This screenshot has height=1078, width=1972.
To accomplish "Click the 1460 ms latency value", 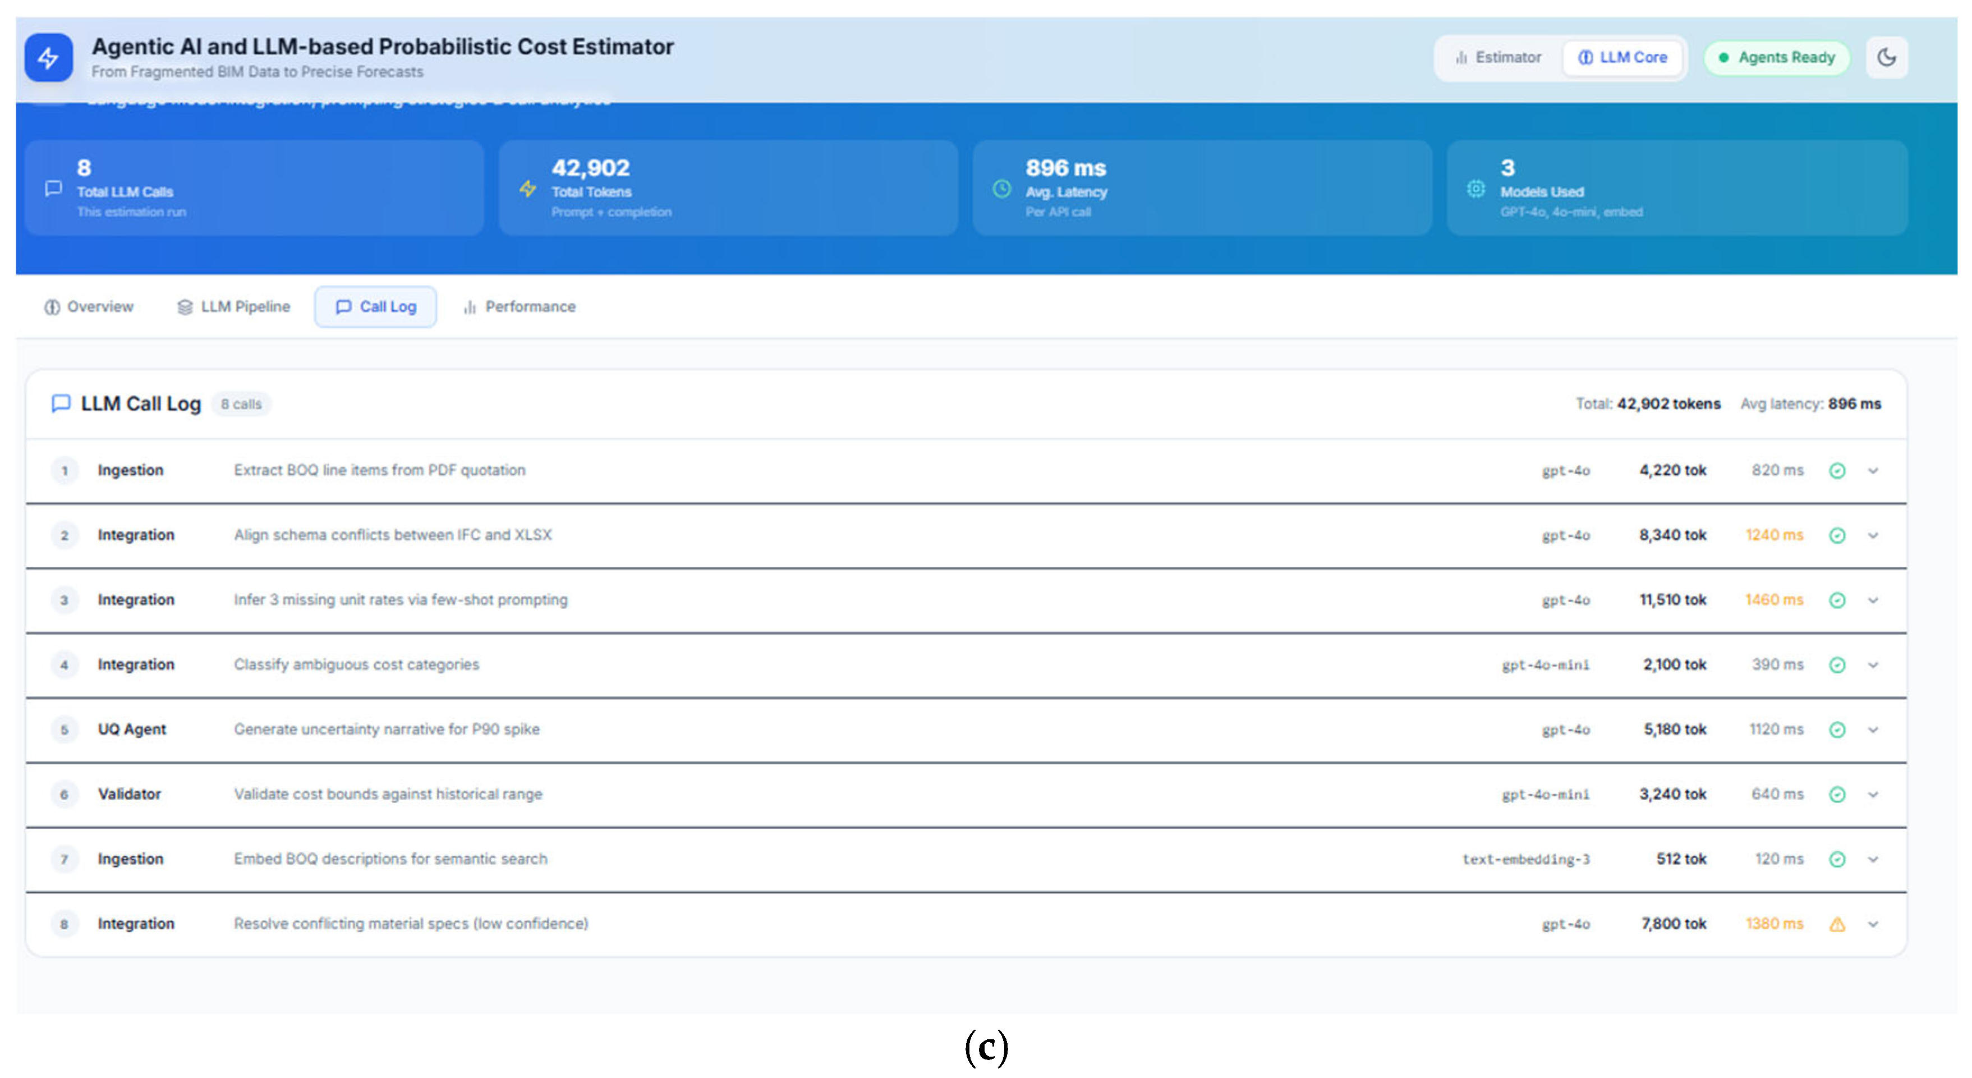I will [1775, 600].
